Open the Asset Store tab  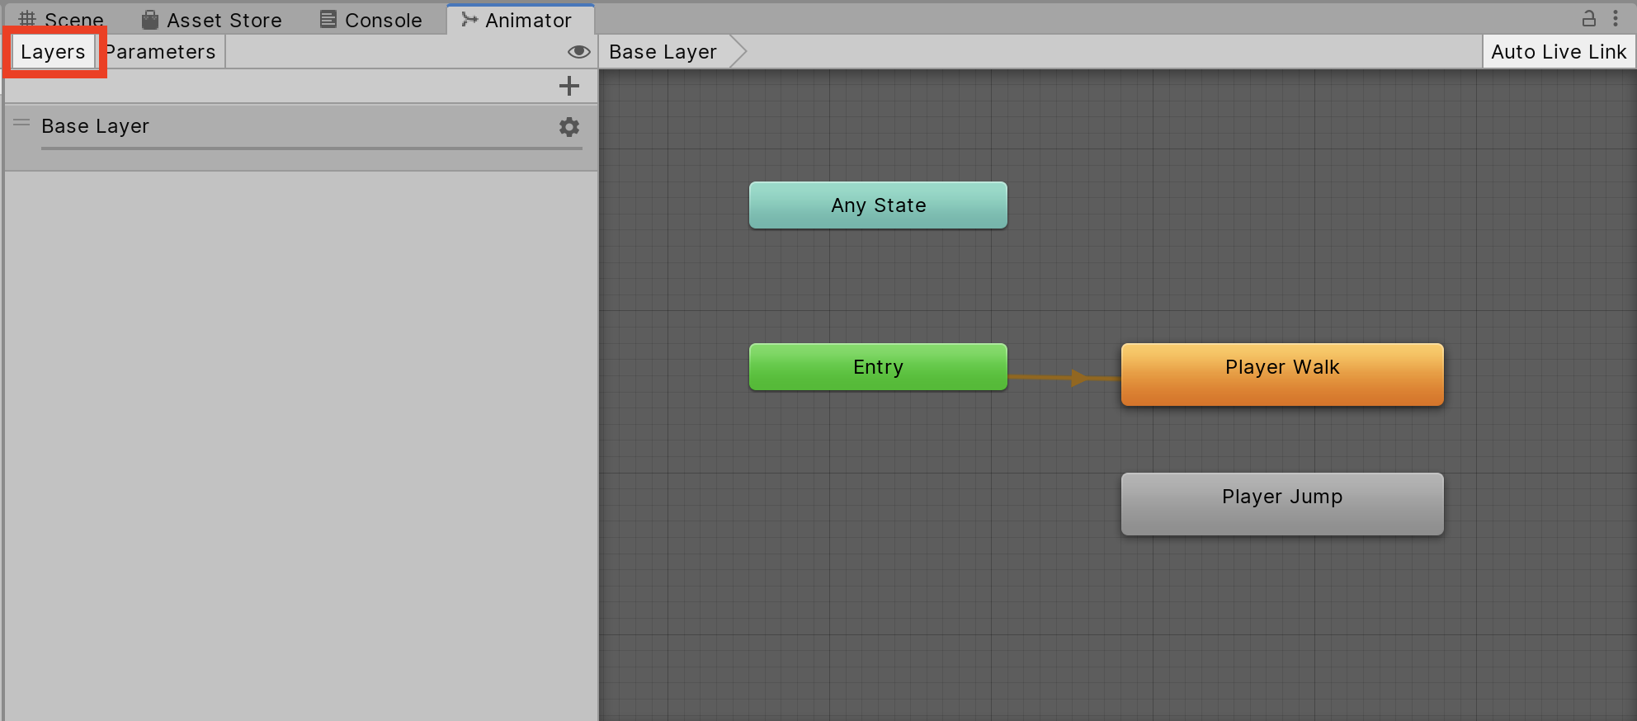(212, 20)
